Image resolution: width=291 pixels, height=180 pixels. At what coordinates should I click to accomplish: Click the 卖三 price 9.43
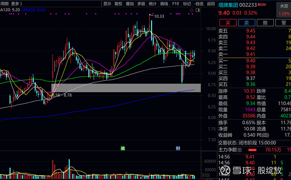coord(251,42)
